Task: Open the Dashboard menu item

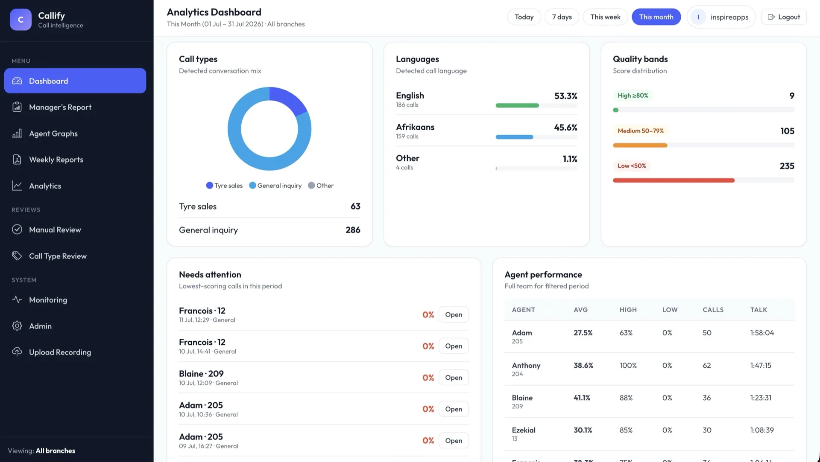Action: coord(75,81)
